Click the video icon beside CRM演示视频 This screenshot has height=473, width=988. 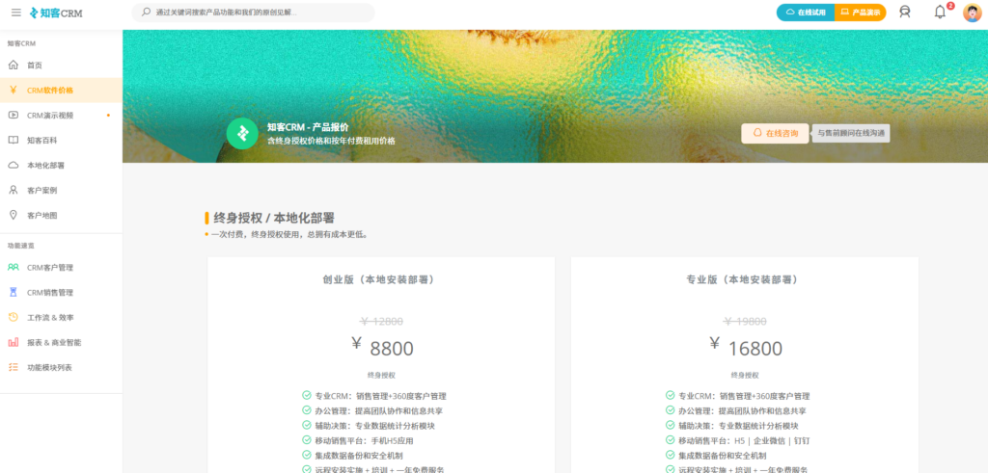point(14,116)
